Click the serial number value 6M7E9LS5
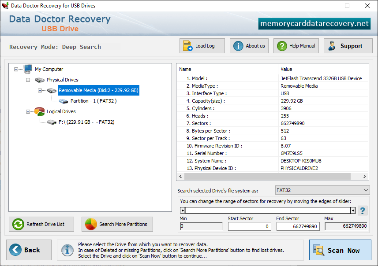Screen dimensions: 378x266 pos(292,153)
